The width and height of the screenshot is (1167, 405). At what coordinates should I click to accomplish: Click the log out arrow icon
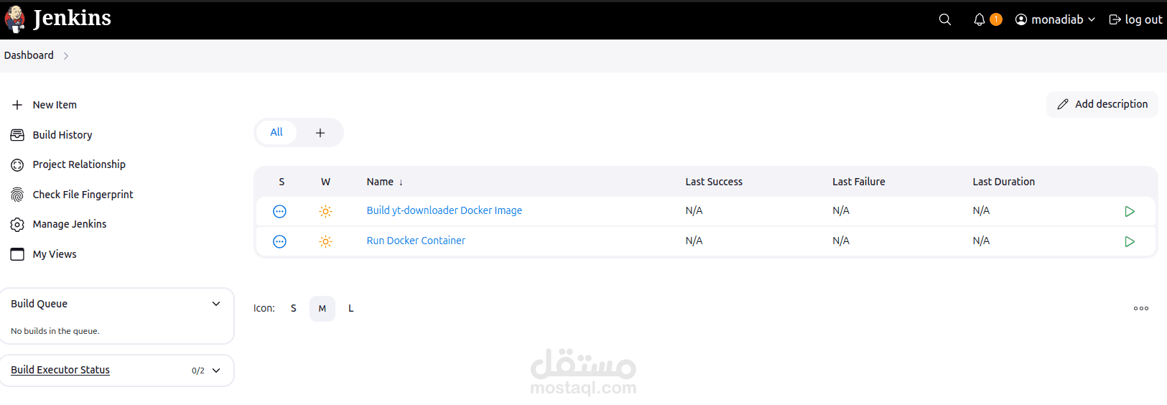click(x=1115, y=19)
